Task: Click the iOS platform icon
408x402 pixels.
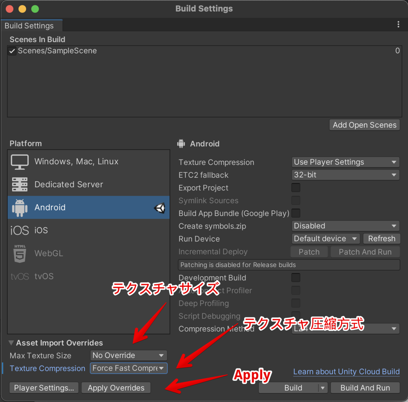Action: point(19,230)
